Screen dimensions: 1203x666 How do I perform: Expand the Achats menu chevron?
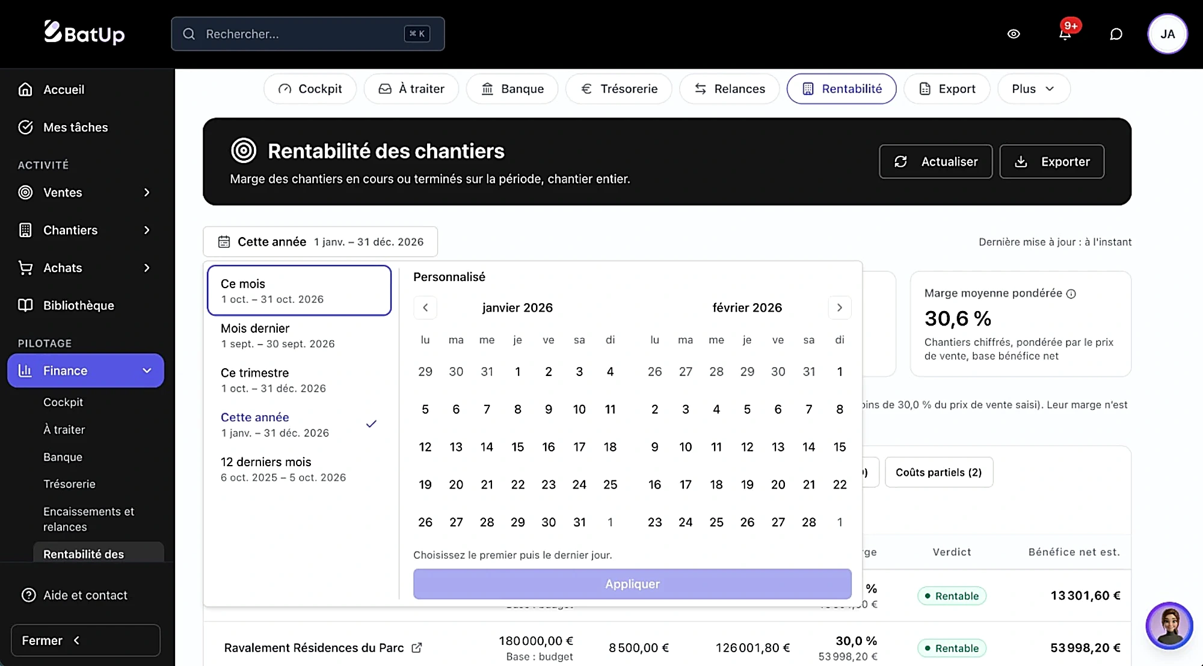[147, 268]
